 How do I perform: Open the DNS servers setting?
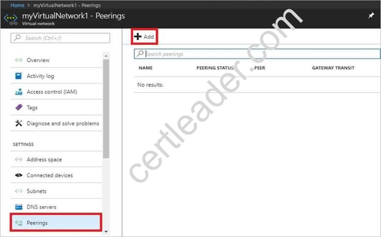[x=56, y=207]
